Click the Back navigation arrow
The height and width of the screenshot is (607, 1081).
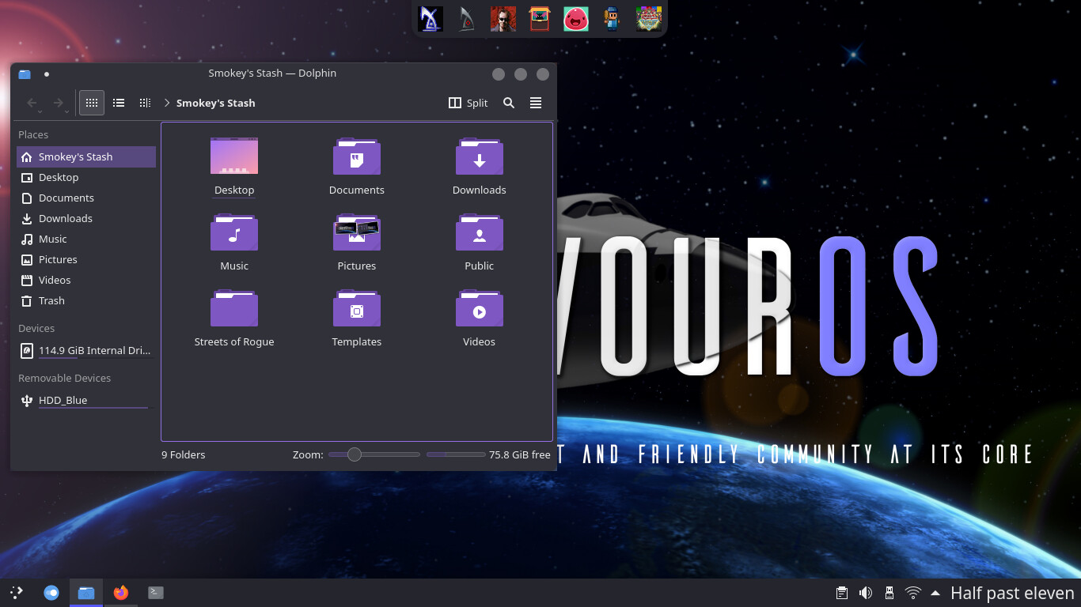click(x=32, y=103)
